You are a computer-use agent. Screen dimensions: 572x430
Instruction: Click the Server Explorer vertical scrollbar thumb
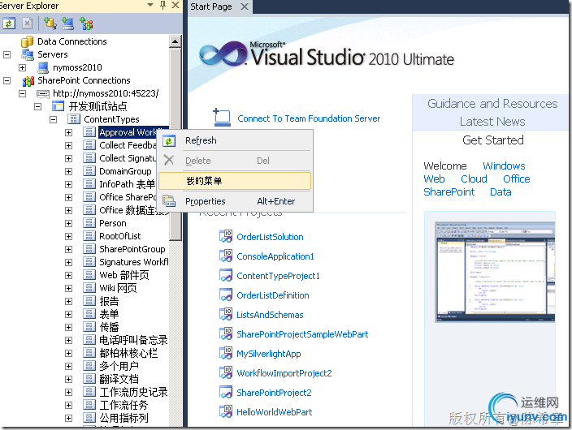click(175, 144)
